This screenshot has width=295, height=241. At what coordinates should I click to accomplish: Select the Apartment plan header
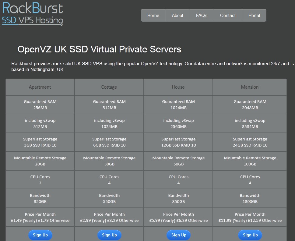tap(40, 87)
